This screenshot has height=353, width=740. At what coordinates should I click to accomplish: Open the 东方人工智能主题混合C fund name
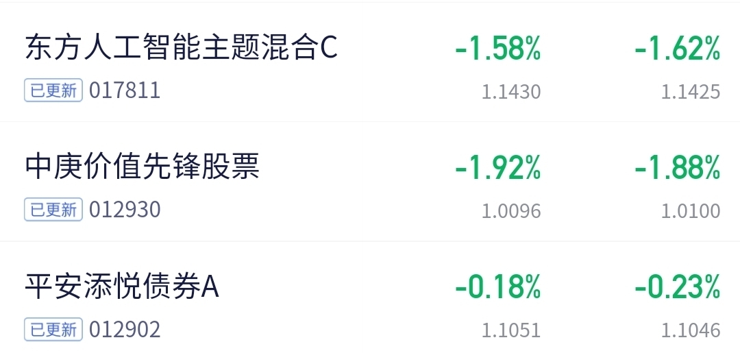pyautogui.click(x=181, y=47)
